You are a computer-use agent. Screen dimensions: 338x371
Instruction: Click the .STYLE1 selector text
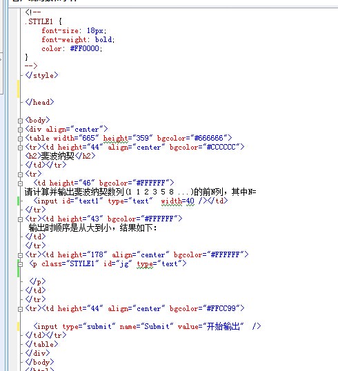point(39,21)
